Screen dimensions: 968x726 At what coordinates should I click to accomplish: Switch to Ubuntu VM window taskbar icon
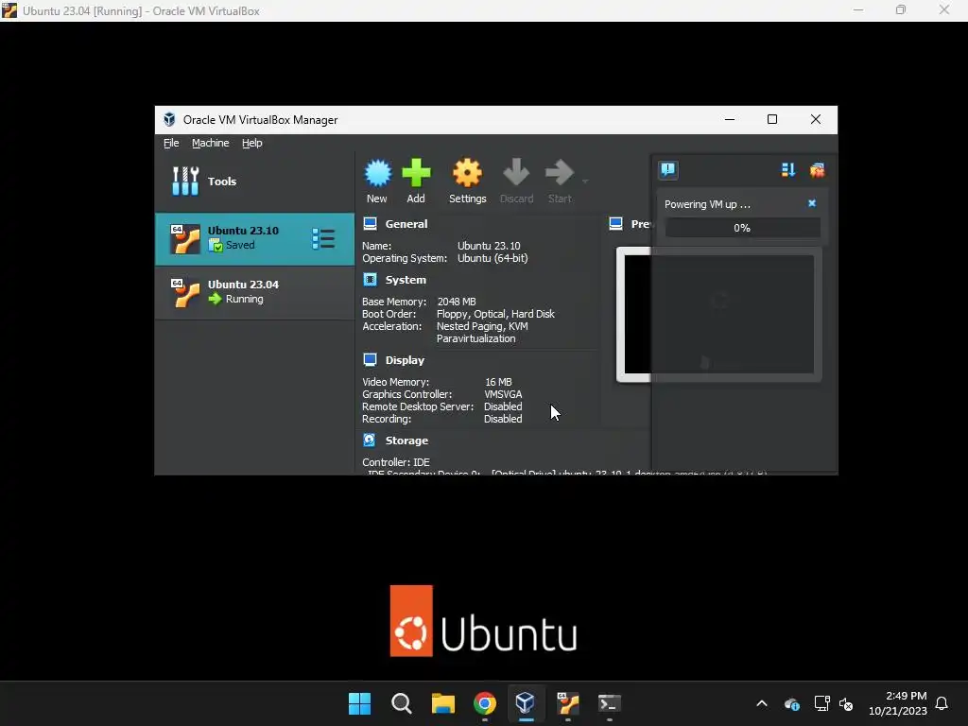click(x=567, y=703)
